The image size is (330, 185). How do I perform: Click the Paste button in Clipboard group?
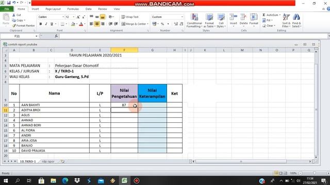pyautogui.click(x=6, y=20)
